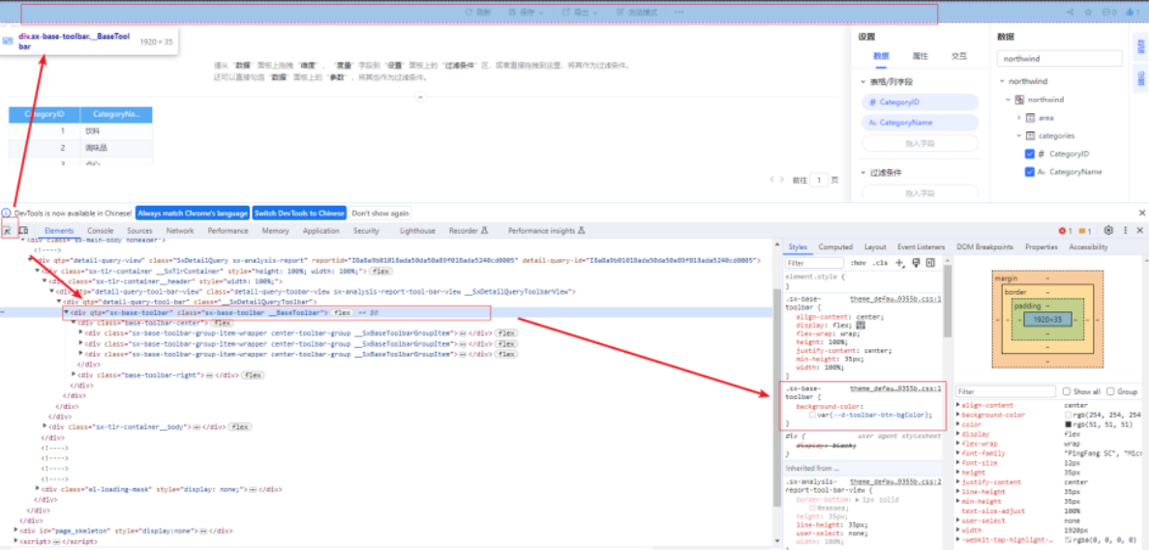Viewport: 1149px width, 550px height.
Task: Open the Lighthouse tab
Action: click(x=417, y=230)
